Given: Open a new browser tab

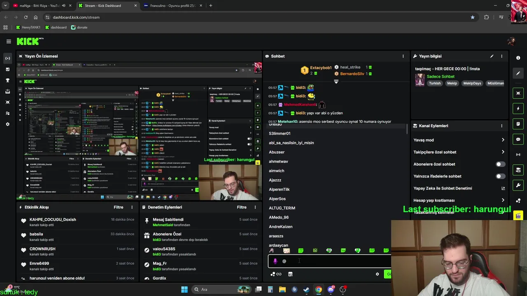Looking at the screenshot, I should pyautogui.click(x=211, y=6).
